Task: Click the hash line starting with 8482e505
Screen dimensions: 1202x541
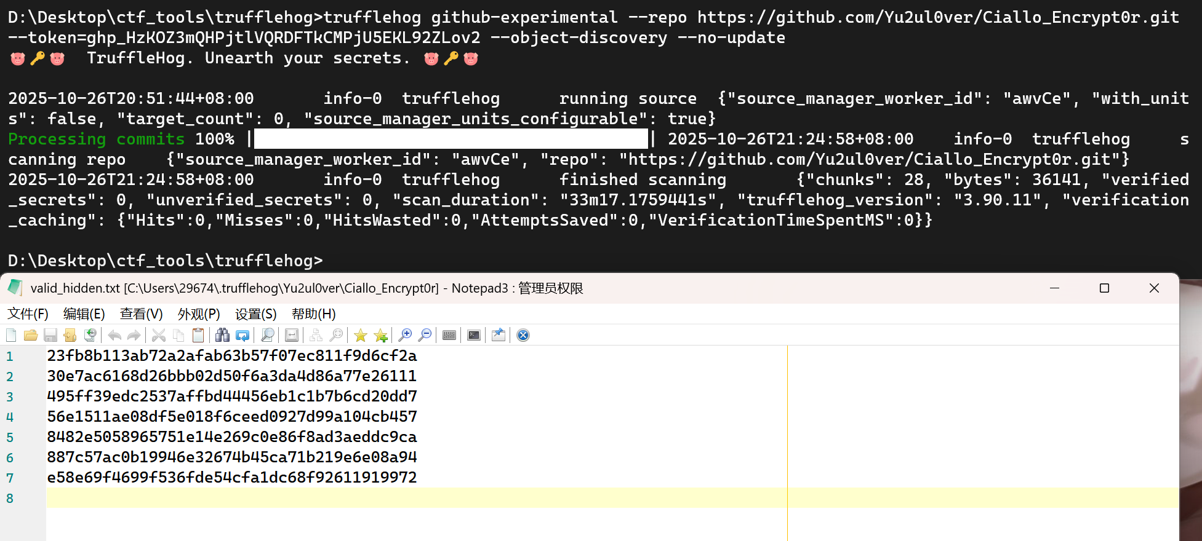Action: 232,437
